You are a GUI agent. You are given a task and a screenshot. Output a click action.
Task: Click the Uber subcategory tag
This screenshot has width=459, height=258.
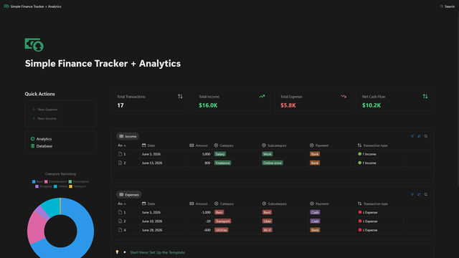coord(267,221)
